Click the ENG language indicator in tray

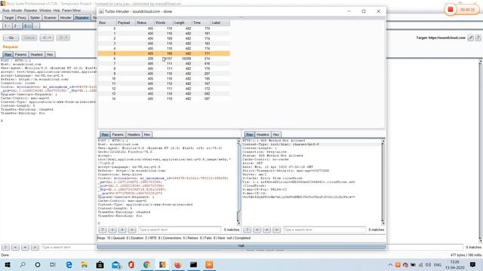point(438,264)
